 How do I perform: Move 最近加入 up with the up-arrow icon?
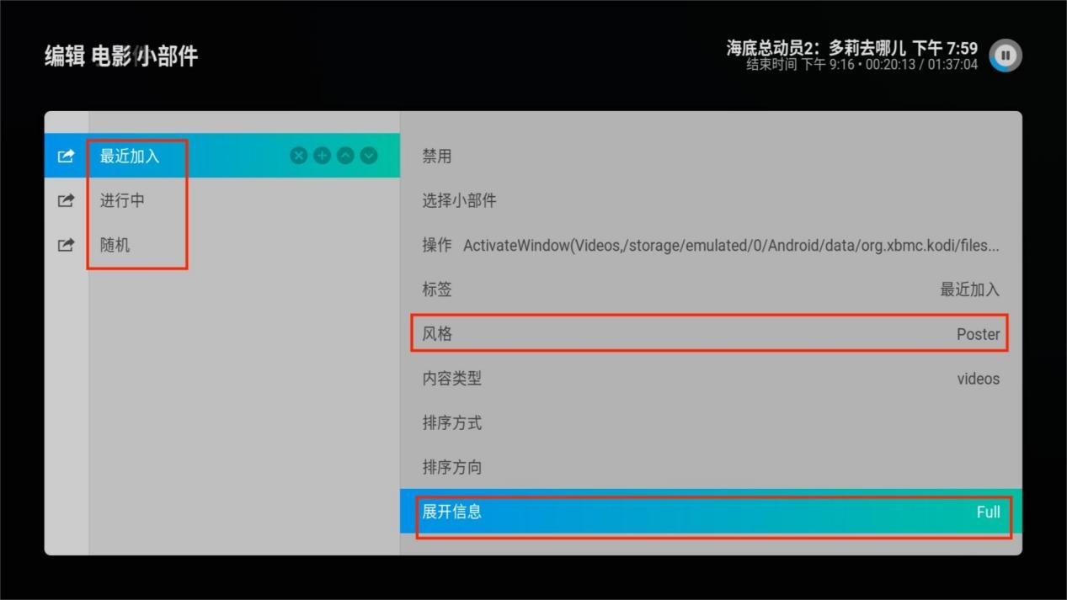point(345,156)
